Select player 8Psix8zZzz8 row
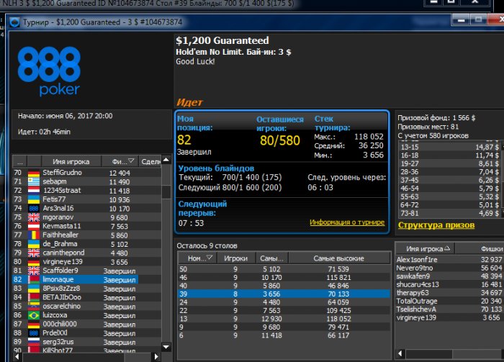 point(86,289)
